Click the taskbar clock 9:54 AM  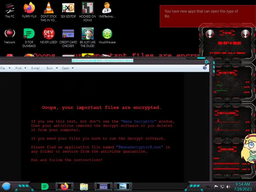tap(242, 184)
